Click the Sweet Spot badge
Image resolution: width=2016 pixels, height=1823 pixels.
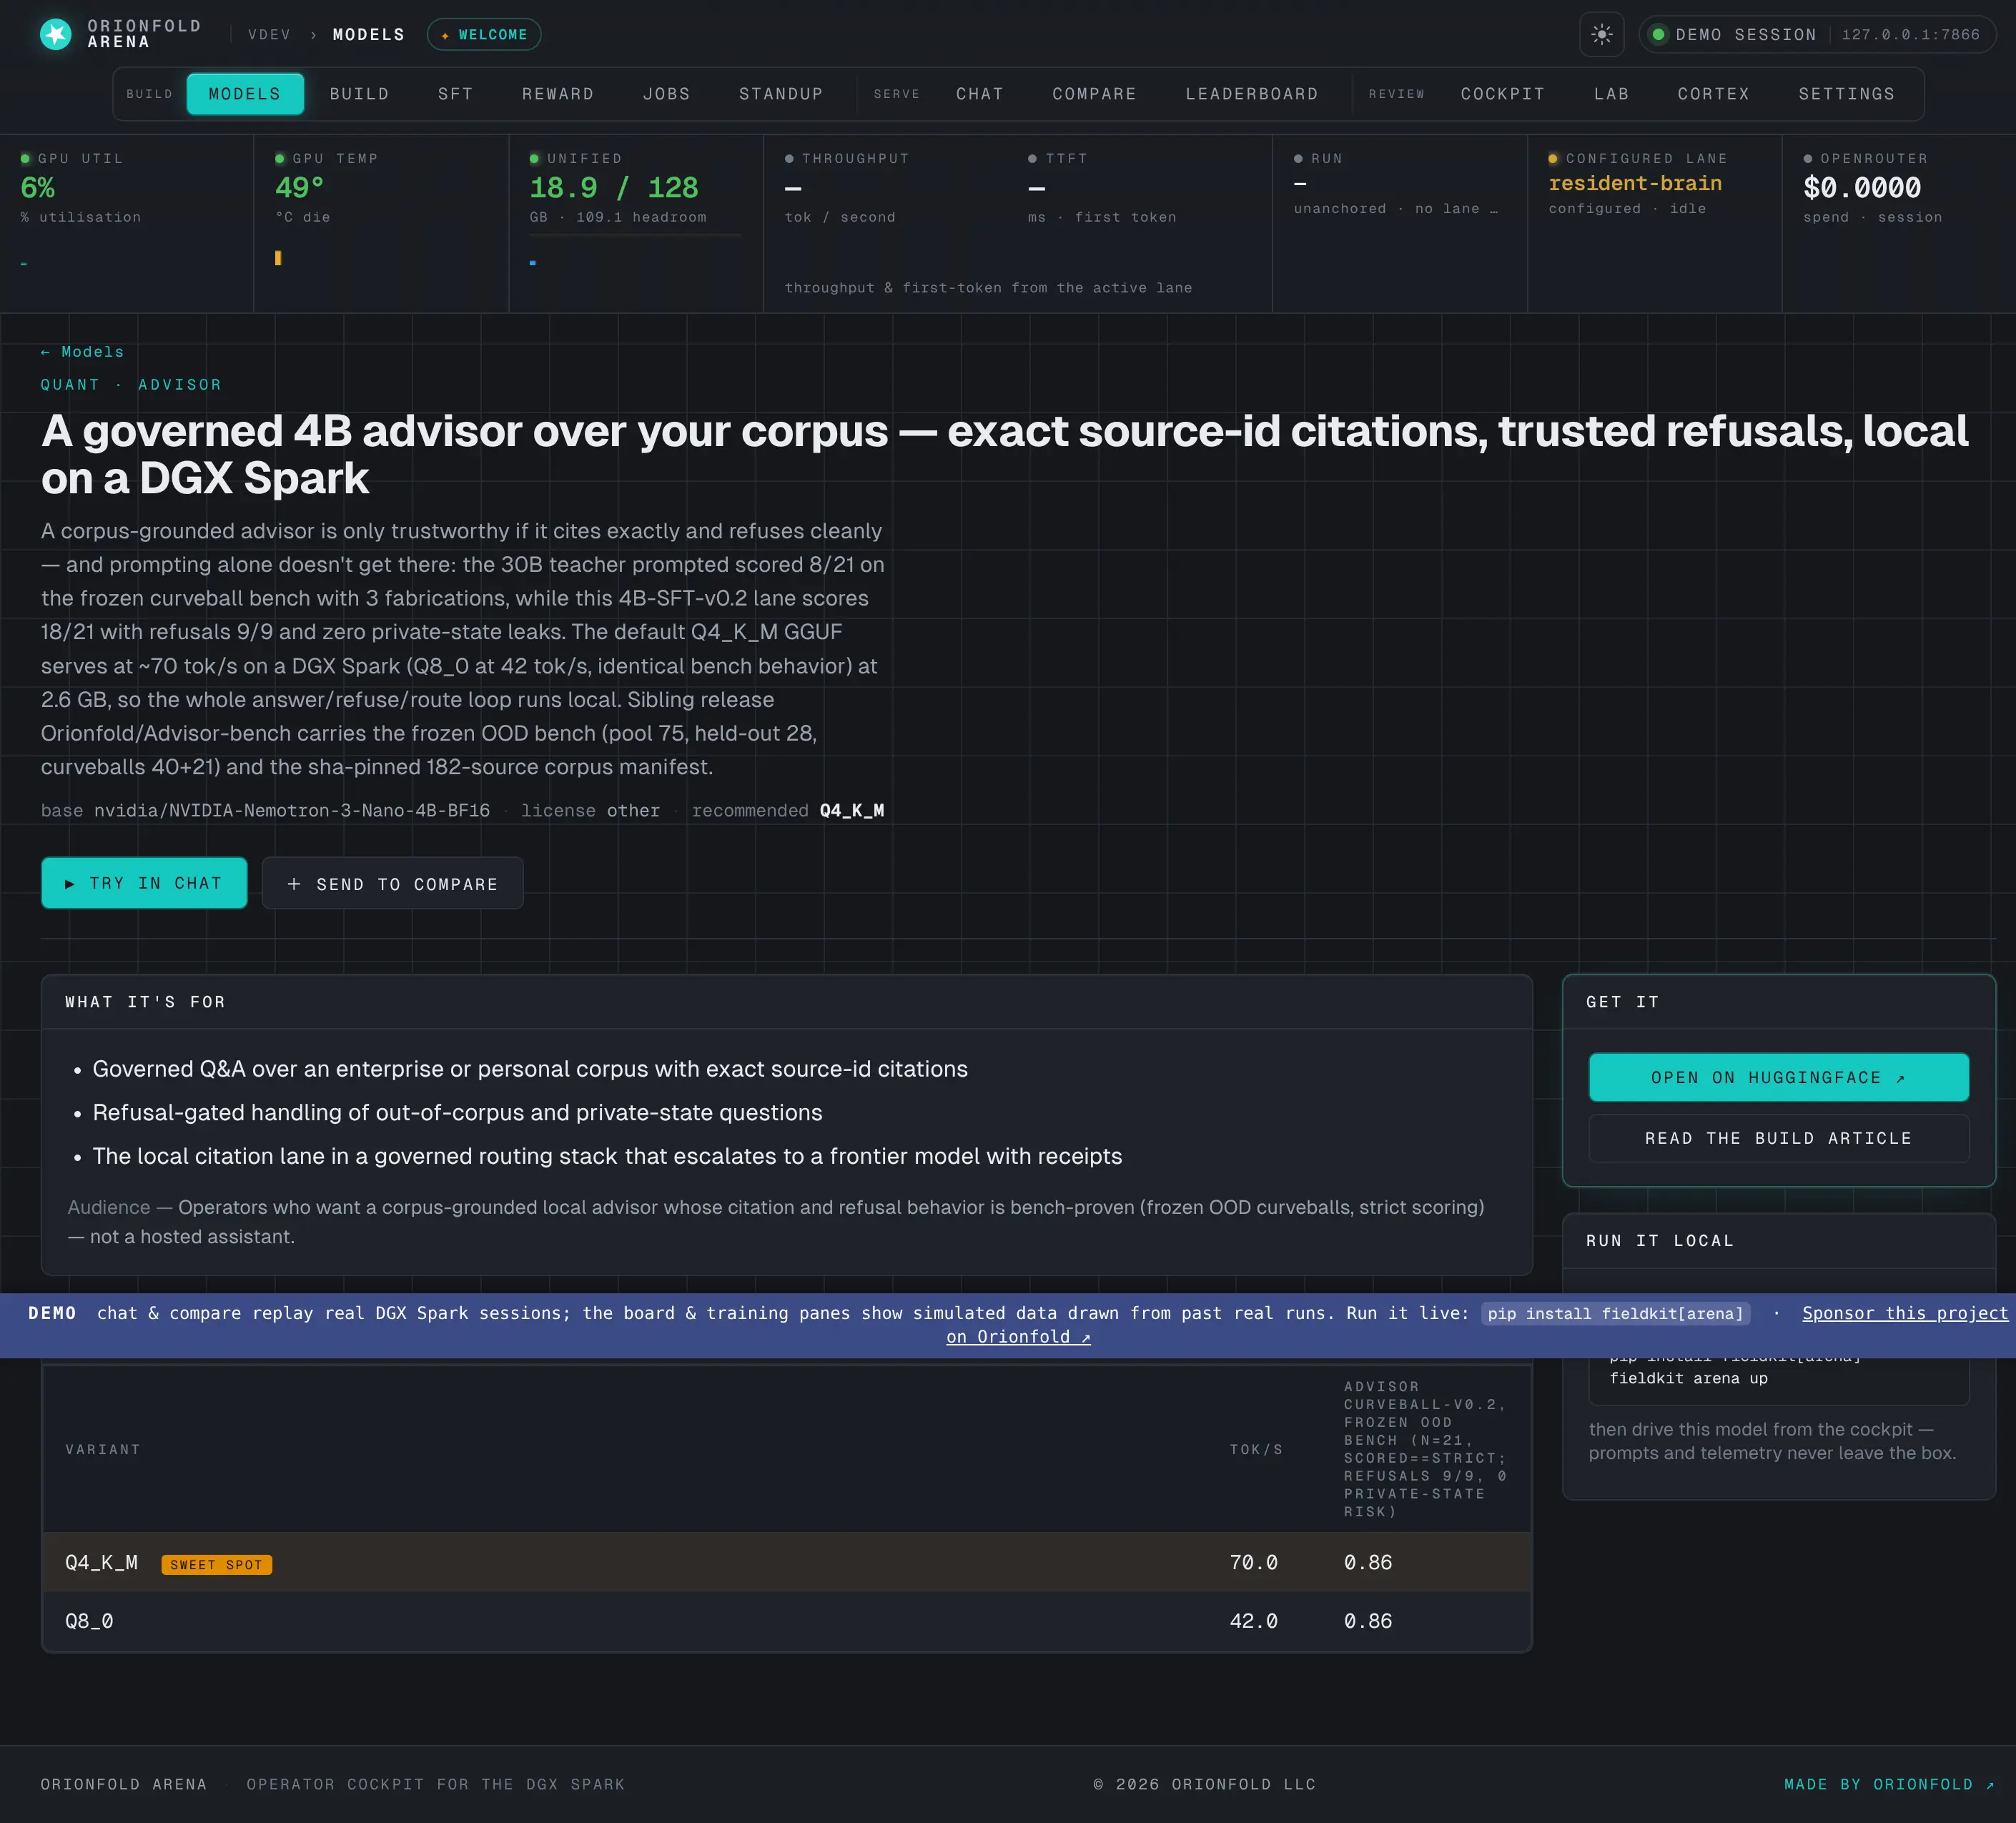point(216,1564)
